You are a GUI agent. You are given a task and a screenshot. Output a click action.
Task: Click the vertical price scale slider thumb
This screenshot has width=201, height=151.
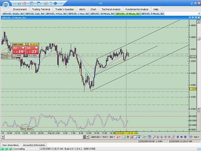point(198,38)
